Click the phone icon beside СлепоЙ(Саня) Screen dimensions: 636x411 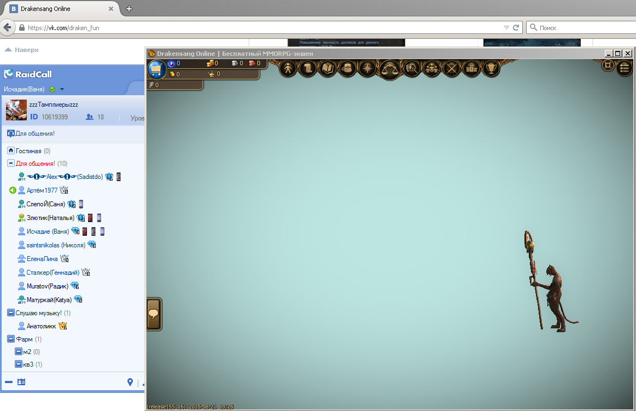[x=81, y=204]
